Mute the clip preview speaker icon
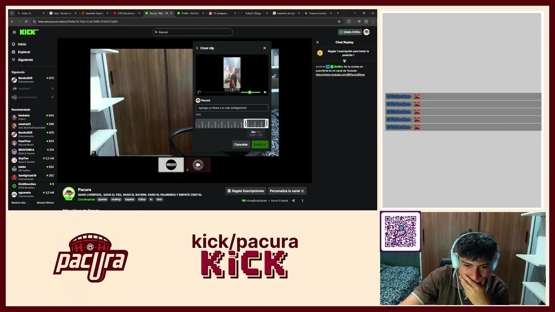The height and width of the screenshot is (312, 555). tap(265, 92)
